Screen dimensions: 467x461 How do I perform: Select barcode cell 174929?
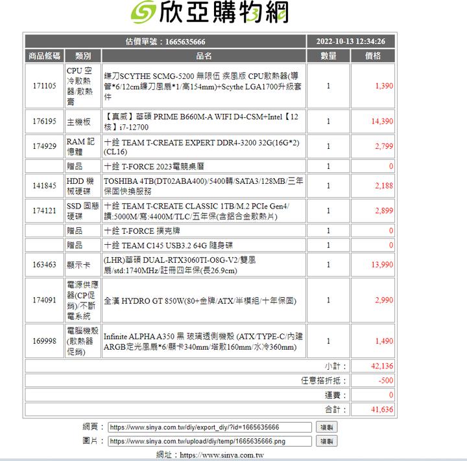pos(44,146)
